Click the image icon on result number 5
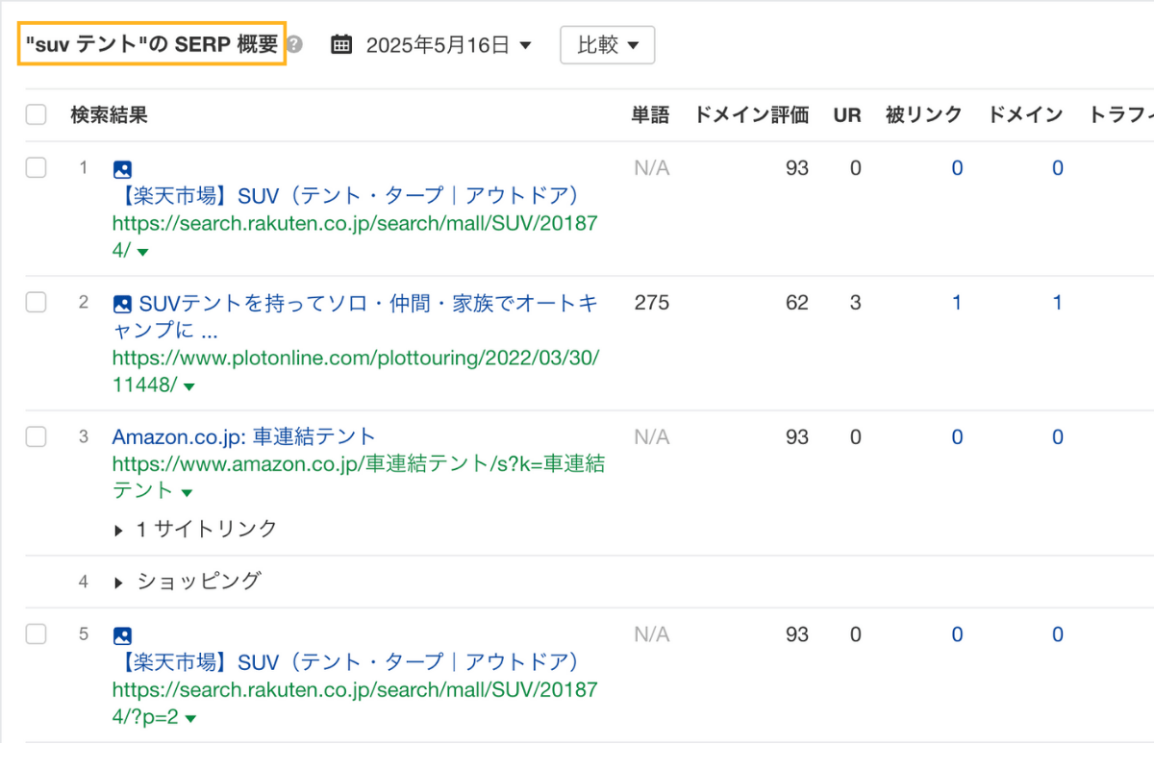This screenshot has width=1154, height=769. [121, 634]
